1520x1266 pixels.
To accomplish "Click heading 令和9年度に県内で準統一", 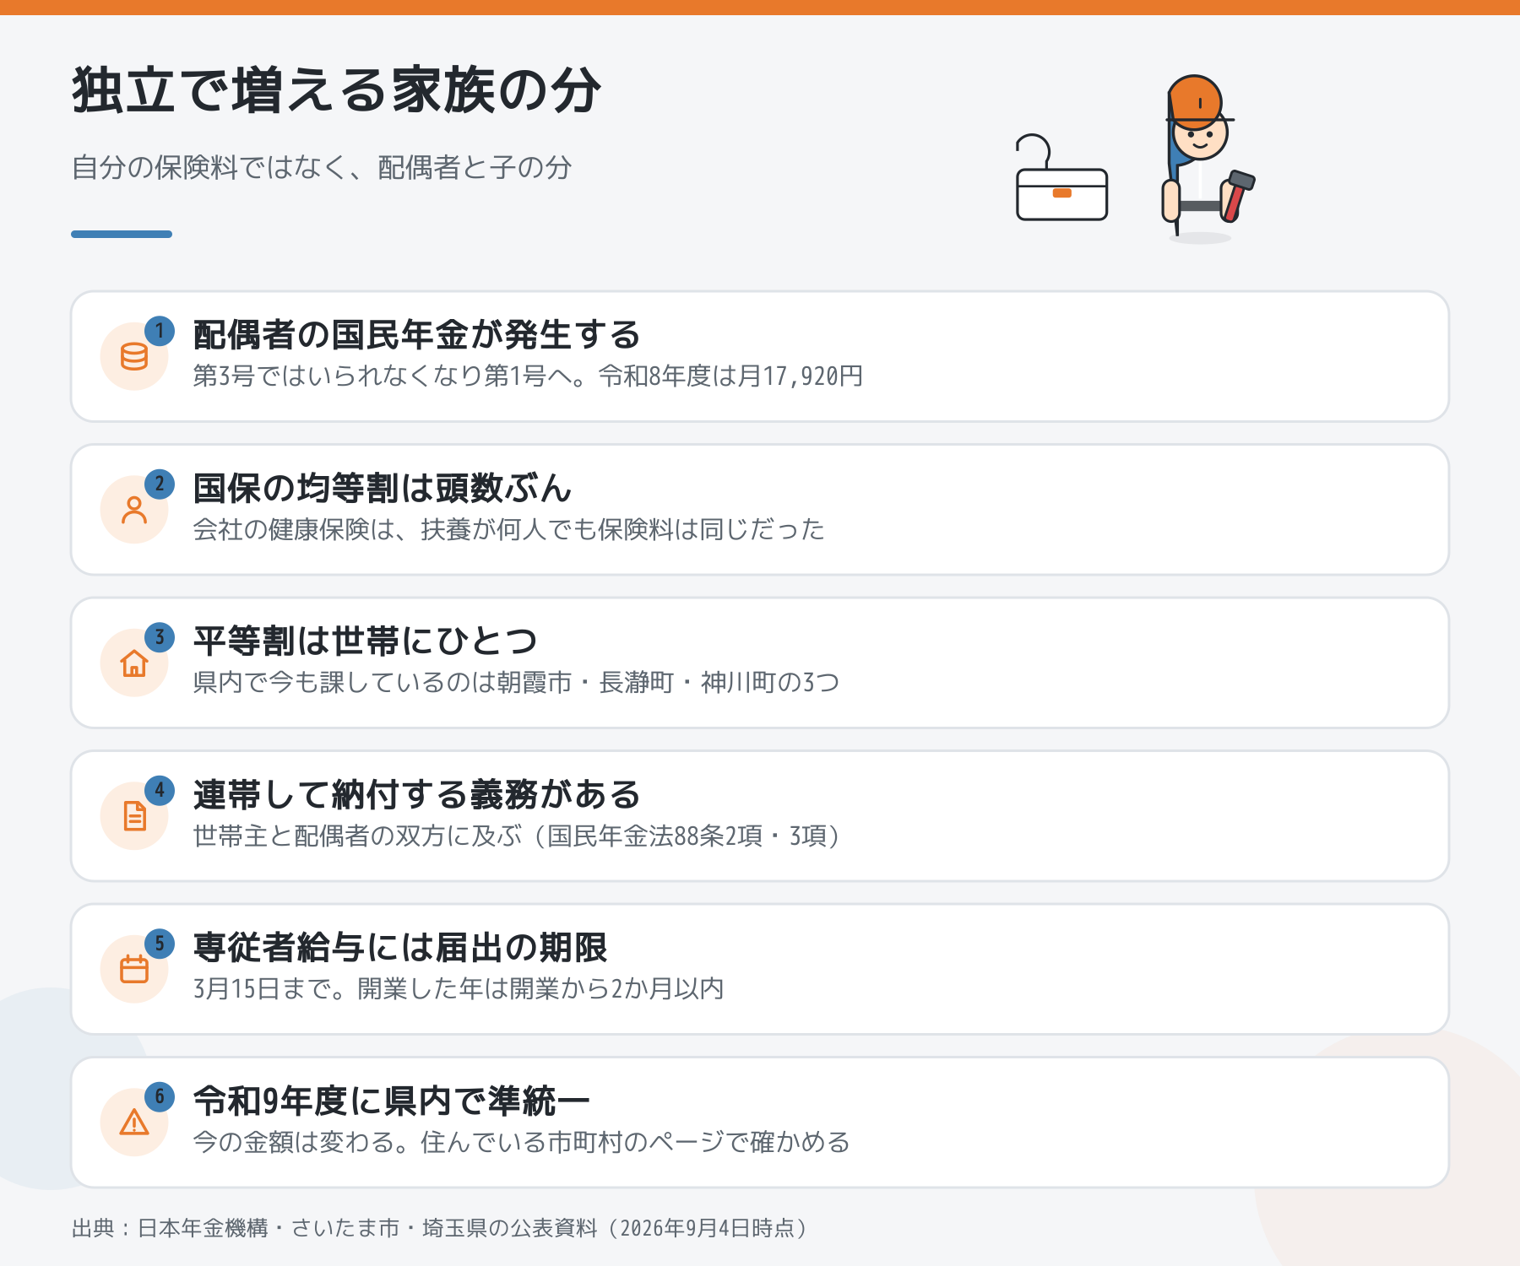I will 391,1101.
